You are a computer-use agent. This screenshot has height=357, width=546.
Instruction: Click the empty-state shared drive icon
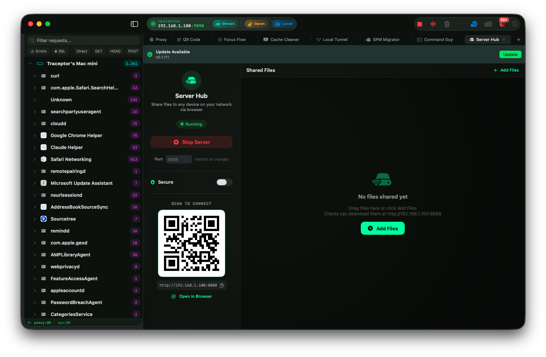click(382, 180)
